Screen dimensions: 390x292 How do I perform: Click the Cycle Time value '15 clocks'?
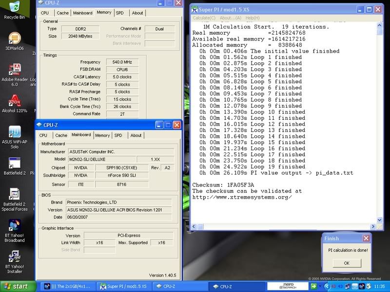coord(122,99)
